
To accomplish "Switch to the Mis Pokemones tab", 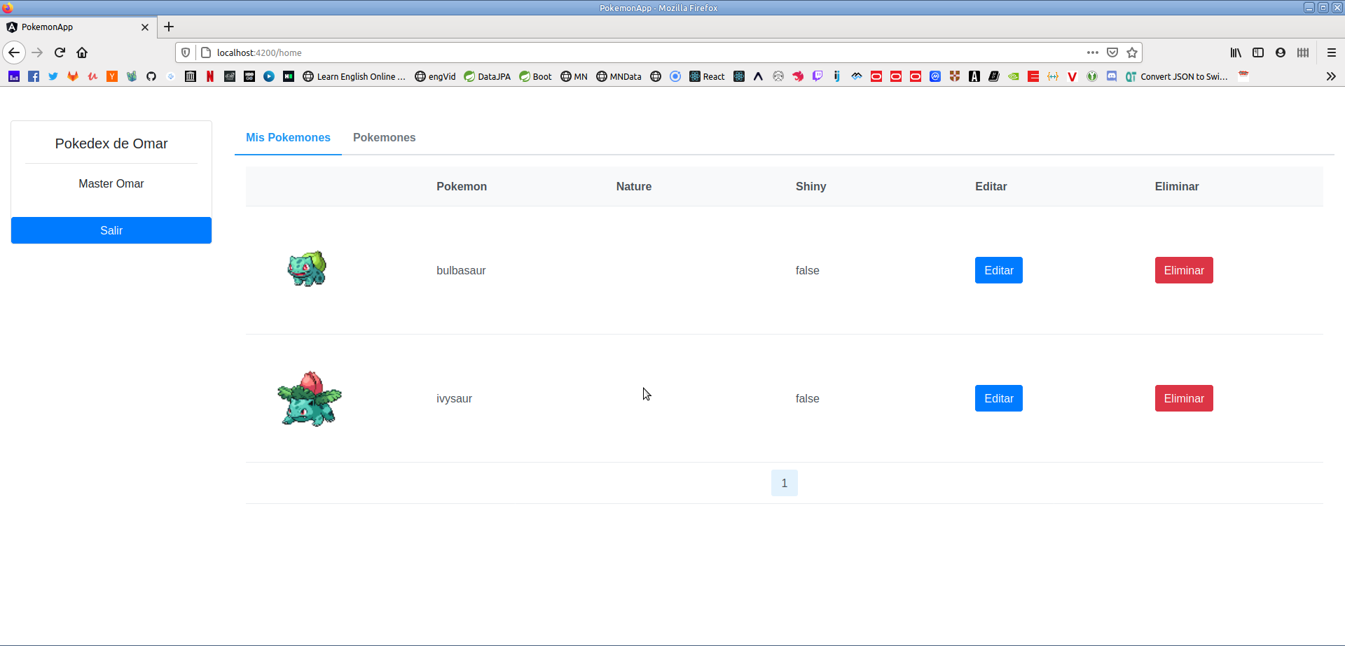I will pos(288,137).
